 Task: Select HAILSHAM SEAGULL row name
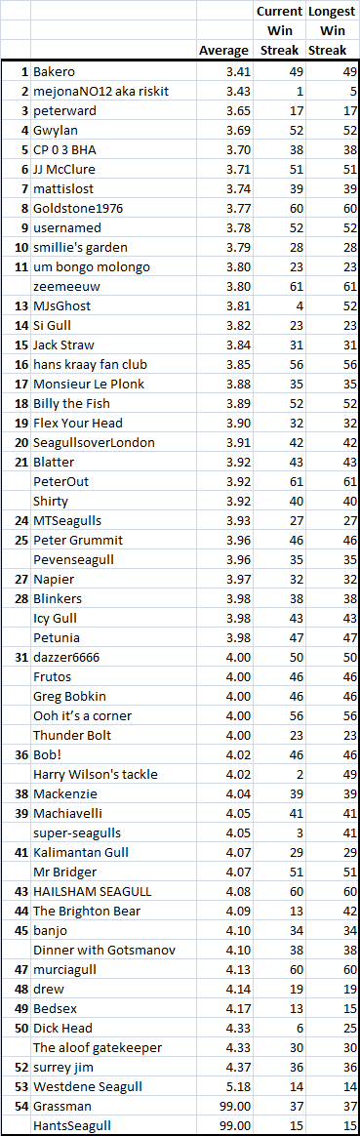[113, 891]
